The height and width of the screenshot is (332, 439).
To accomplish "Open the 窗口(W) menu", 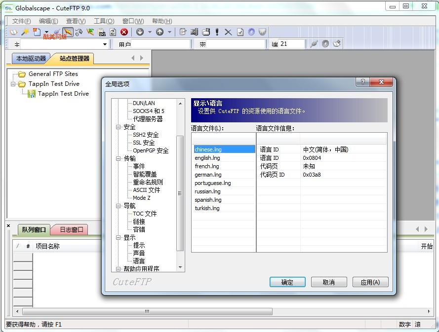I will pyautogui.click(x=133, y=21).
